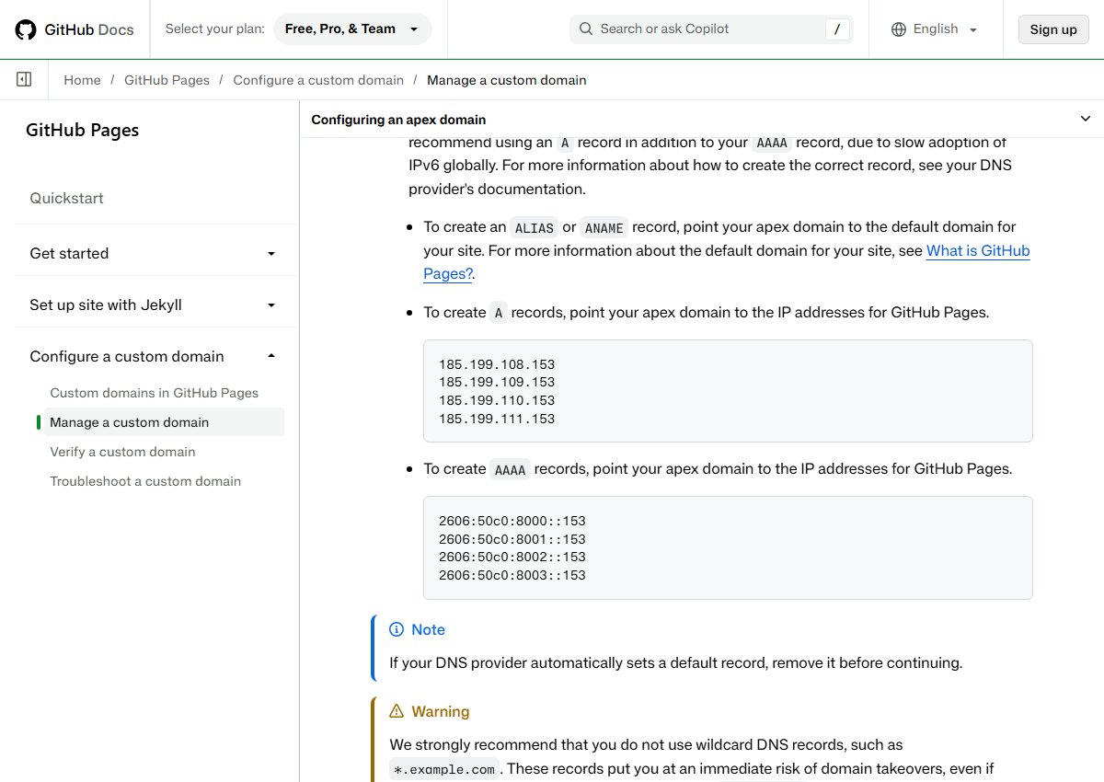Click IPv6 address 2606:50c0:8002::153
The width and height of the screenshot is (1104, 782).
[x=512, y=557]
